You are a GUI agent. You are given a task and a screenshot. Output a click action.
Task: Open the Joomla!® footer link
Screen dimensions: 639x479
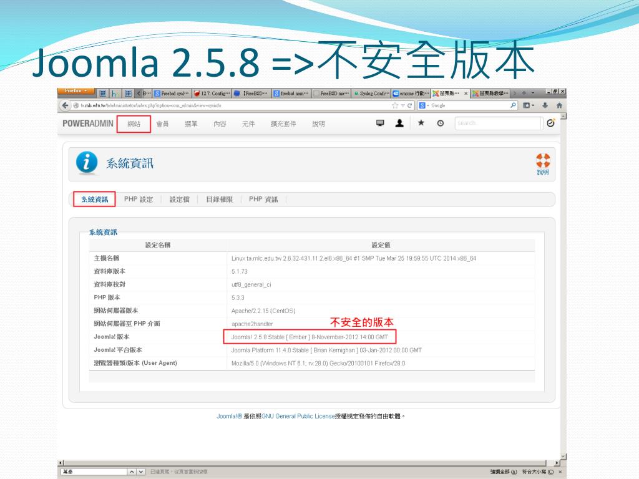click(230, 416)
